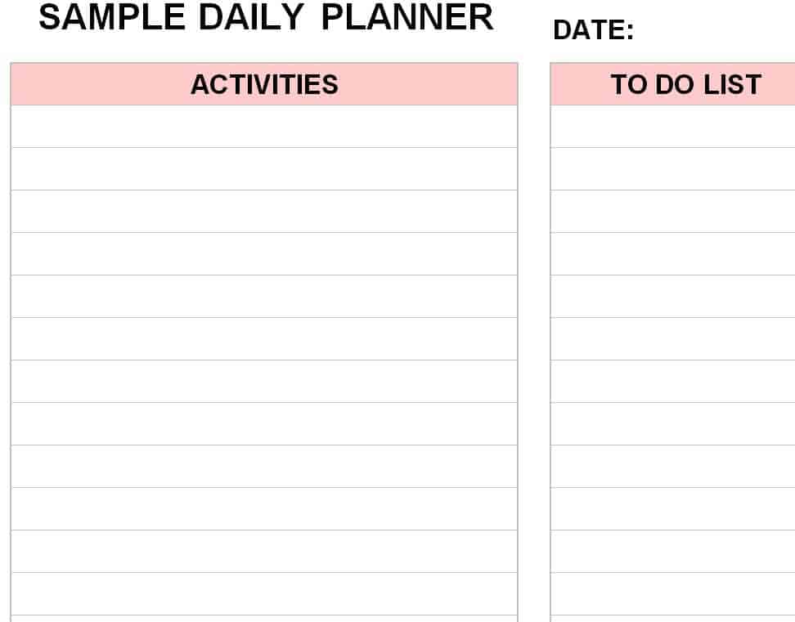Click the third ACTIVITIES row
The width and height of the screenshot is (795, 622).
click(x=264, y=212)
